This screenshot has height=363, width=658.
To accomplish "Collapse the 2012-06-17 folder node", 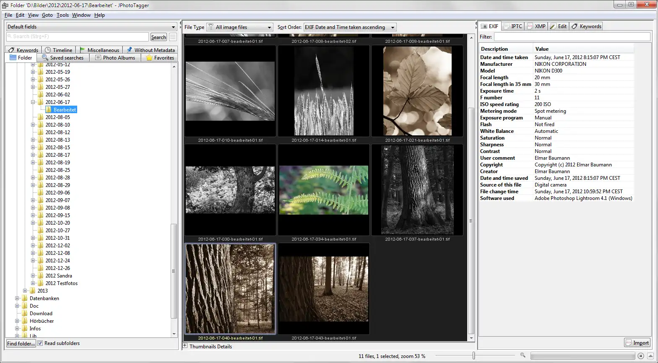I will coord(33,102).
